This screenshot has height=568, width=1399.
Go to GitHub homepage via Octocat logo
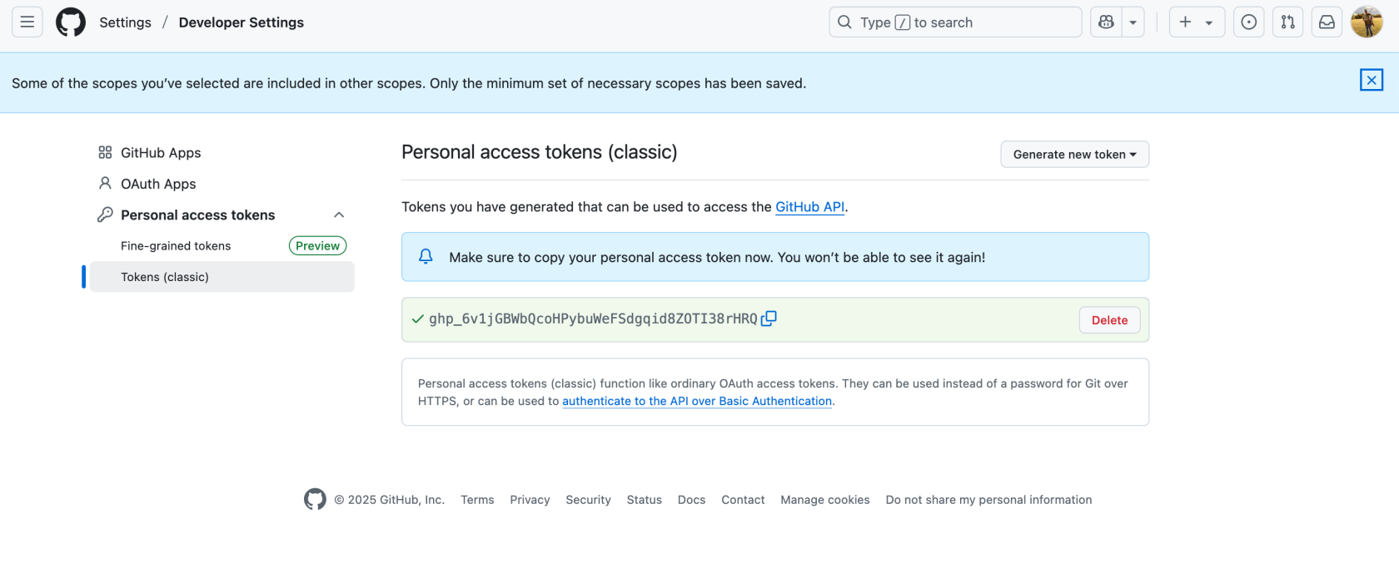[x=71, y=22]
